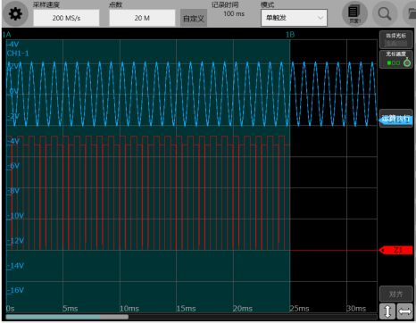
Task: Click the blue CH1 channel position marker
Action: (395, 120)
